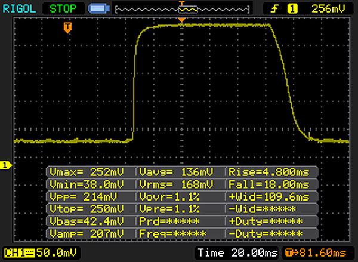Click the +Duty=***** measurement
The height and width of the screenshot is (262, 358).
(x=266, y=221)
